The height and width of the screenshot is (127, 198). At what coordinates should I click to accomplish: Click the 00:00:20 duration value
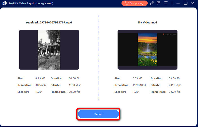(x=174, y=78)
